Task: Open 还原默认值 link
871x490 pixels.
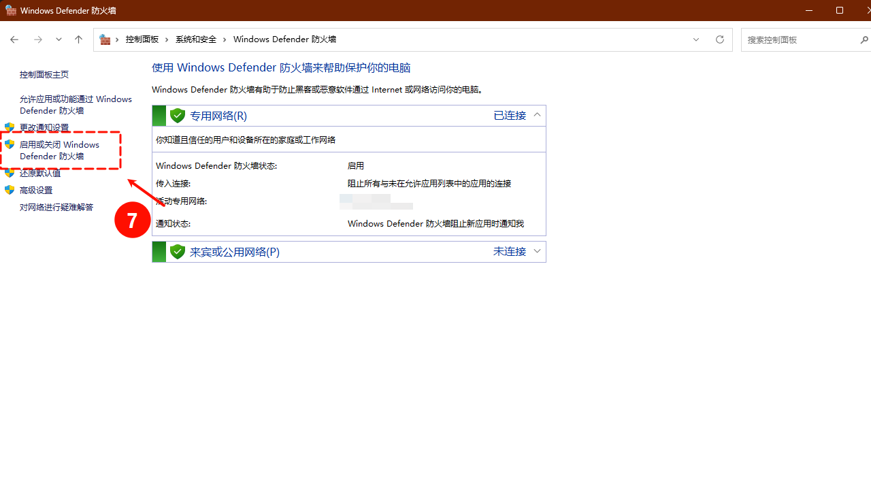Action: pyautogui.click(x=40, y=173)
